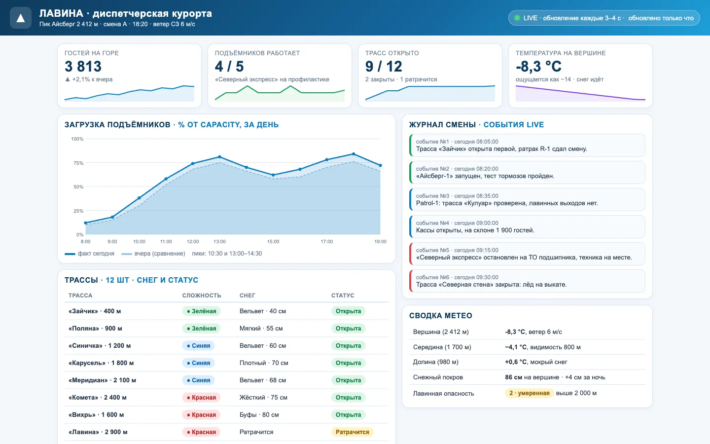
Task: Open event №2 about «Айсберг-1» launch
Action: click(x=527, y=172)
